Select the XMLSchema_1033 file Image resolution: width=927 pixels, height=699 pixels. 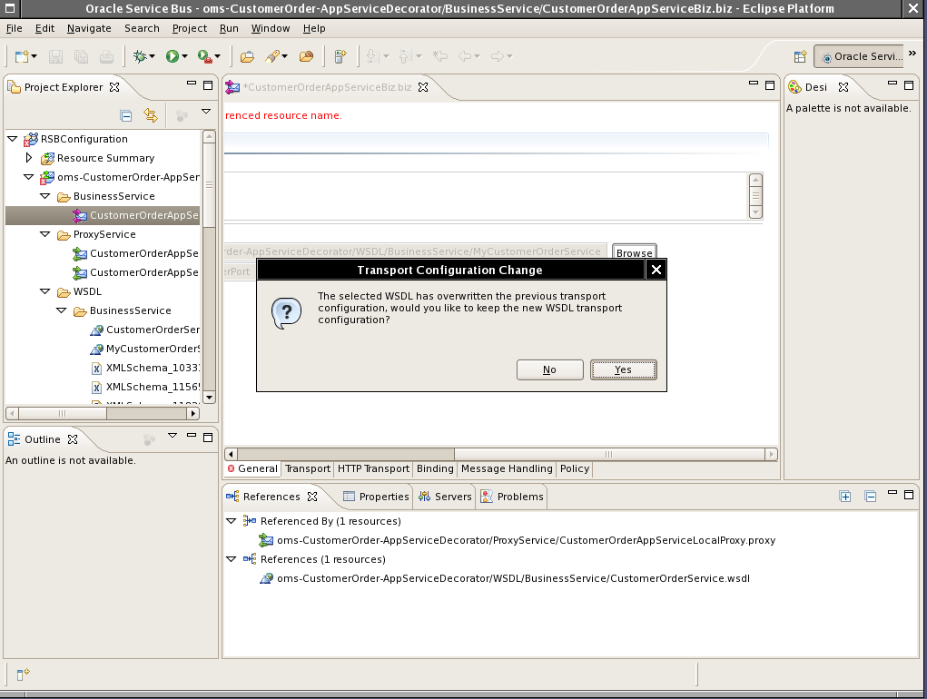[x=145, y=368]
